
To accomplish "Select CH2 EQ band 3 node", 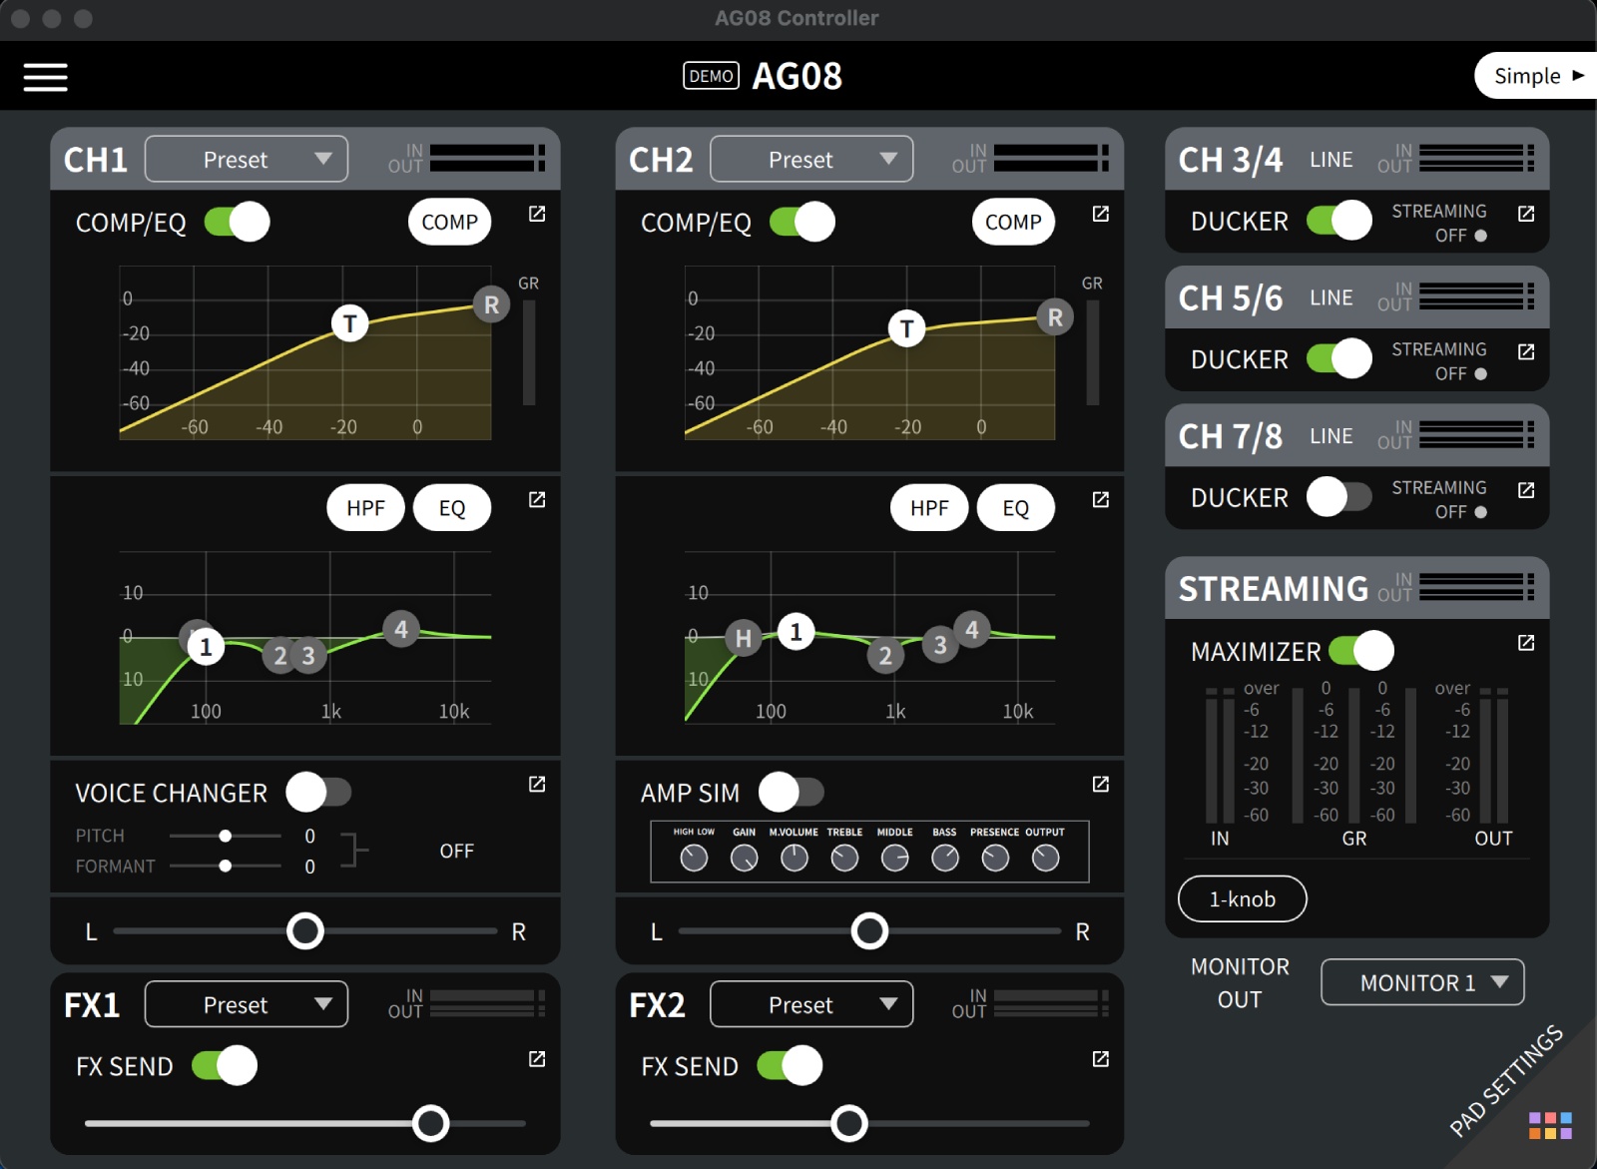I will coord(940,645).
